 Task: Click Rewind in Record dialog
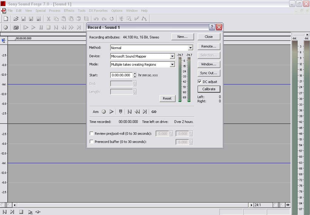tap(137, 112)
